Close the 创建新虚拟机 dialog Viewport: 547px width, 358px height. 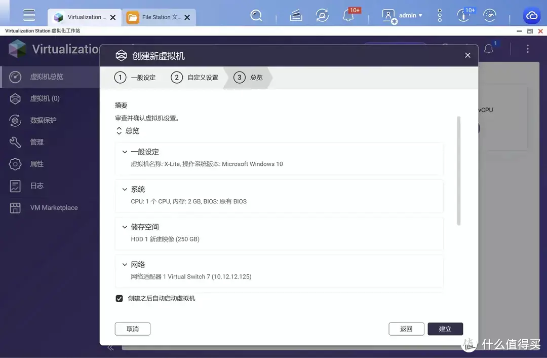click(x=467, y=55)
